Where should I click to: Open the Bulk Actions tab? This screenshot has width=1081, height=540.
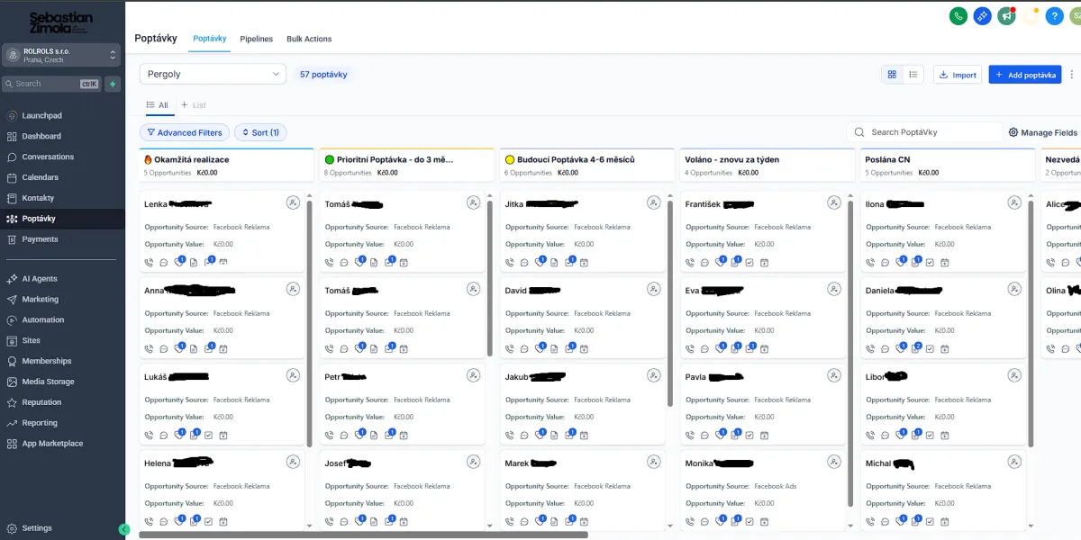309,39
